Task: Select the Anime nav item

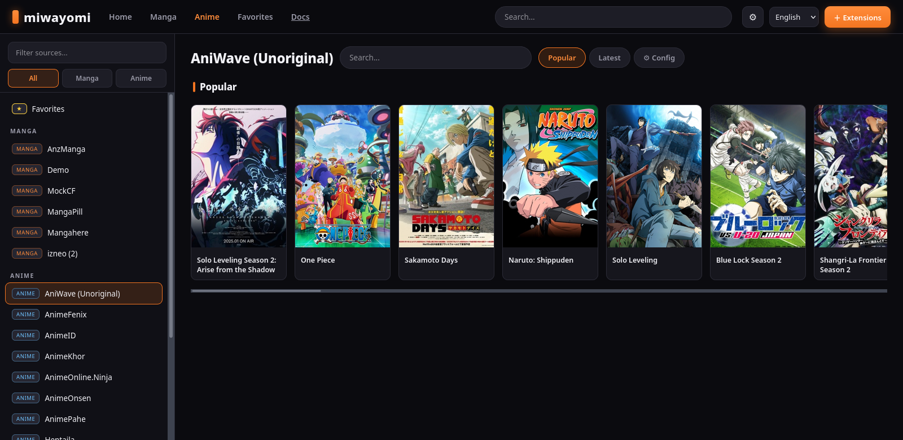Action: click(207, 17)
